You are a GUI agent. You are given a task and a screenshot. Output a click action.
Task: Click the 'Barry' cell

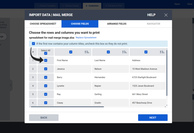tap(73, 77)
